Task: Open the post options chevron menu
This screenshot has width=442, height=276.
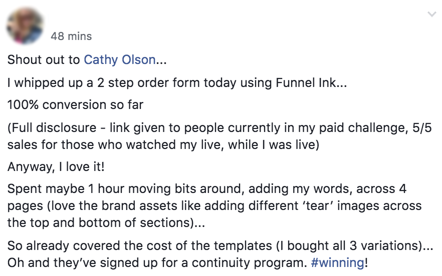Action: (x=431, y=15)
